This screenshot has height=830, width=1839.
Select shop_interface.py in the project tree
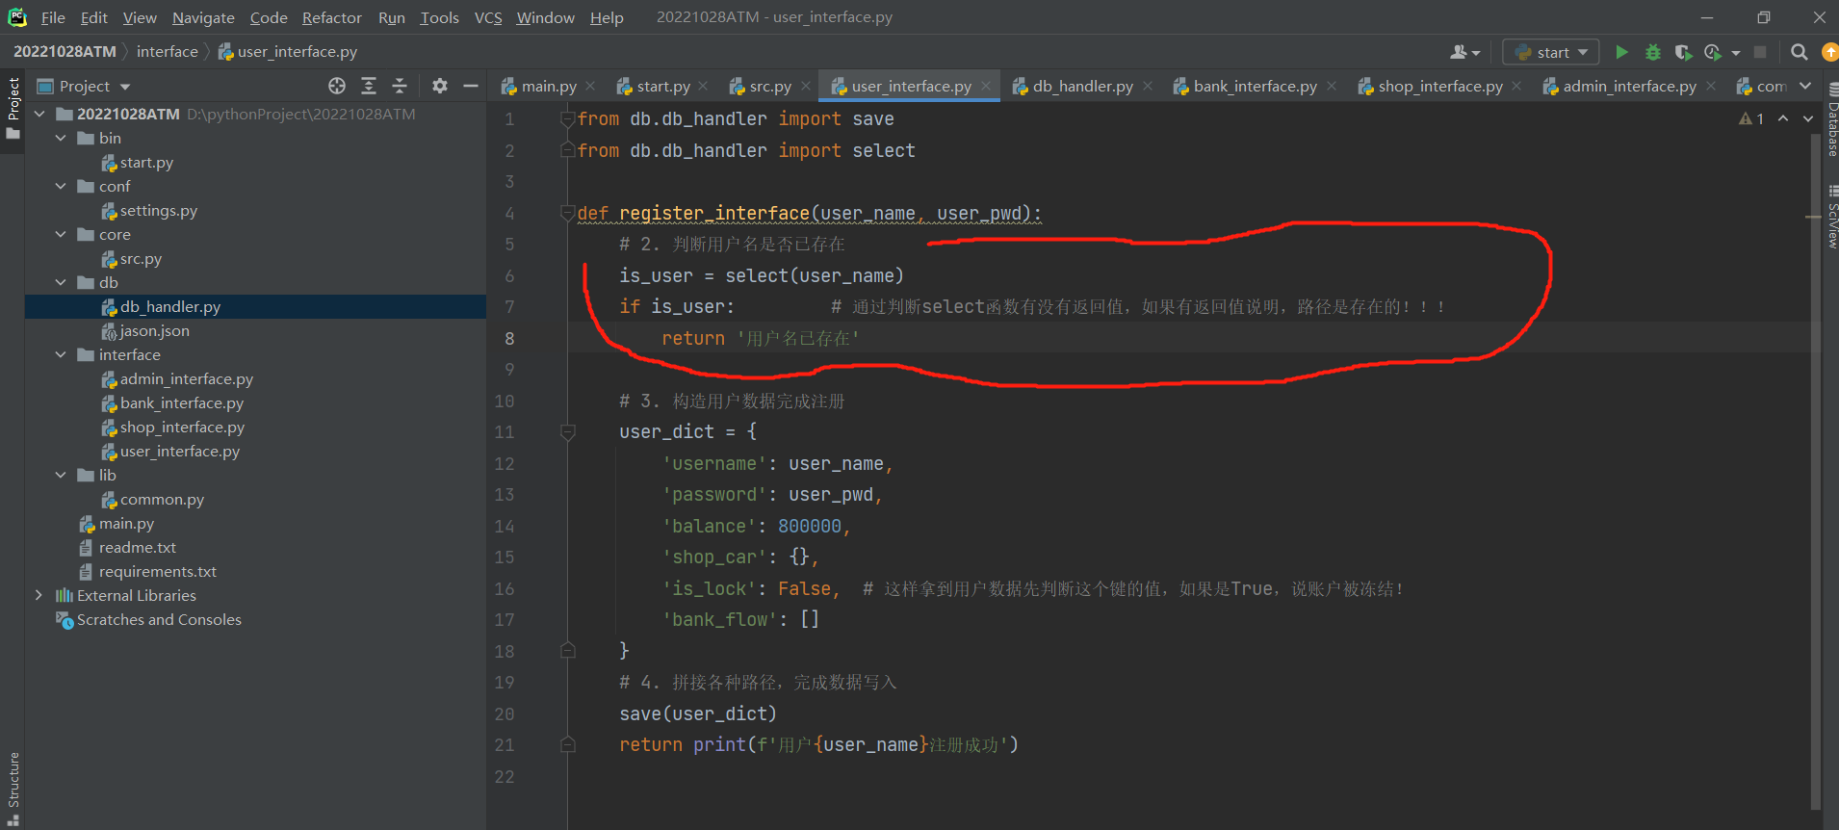click(x=182, y=427)
